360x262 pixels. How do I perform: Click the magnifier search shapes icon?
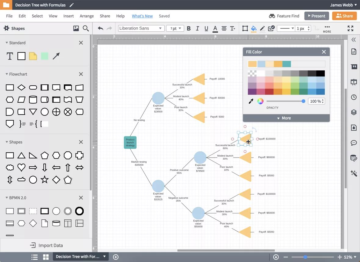(85, 28)
